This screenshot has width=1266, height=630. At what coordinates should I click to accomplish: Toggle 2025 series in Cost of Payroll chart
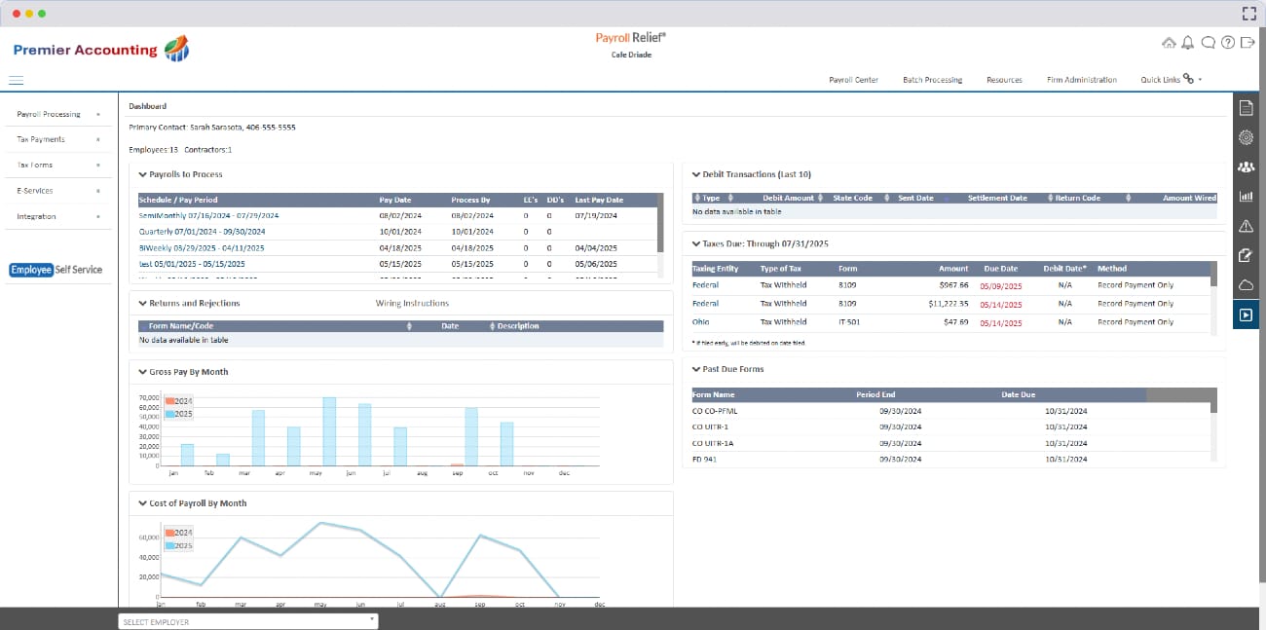(178, 546)
